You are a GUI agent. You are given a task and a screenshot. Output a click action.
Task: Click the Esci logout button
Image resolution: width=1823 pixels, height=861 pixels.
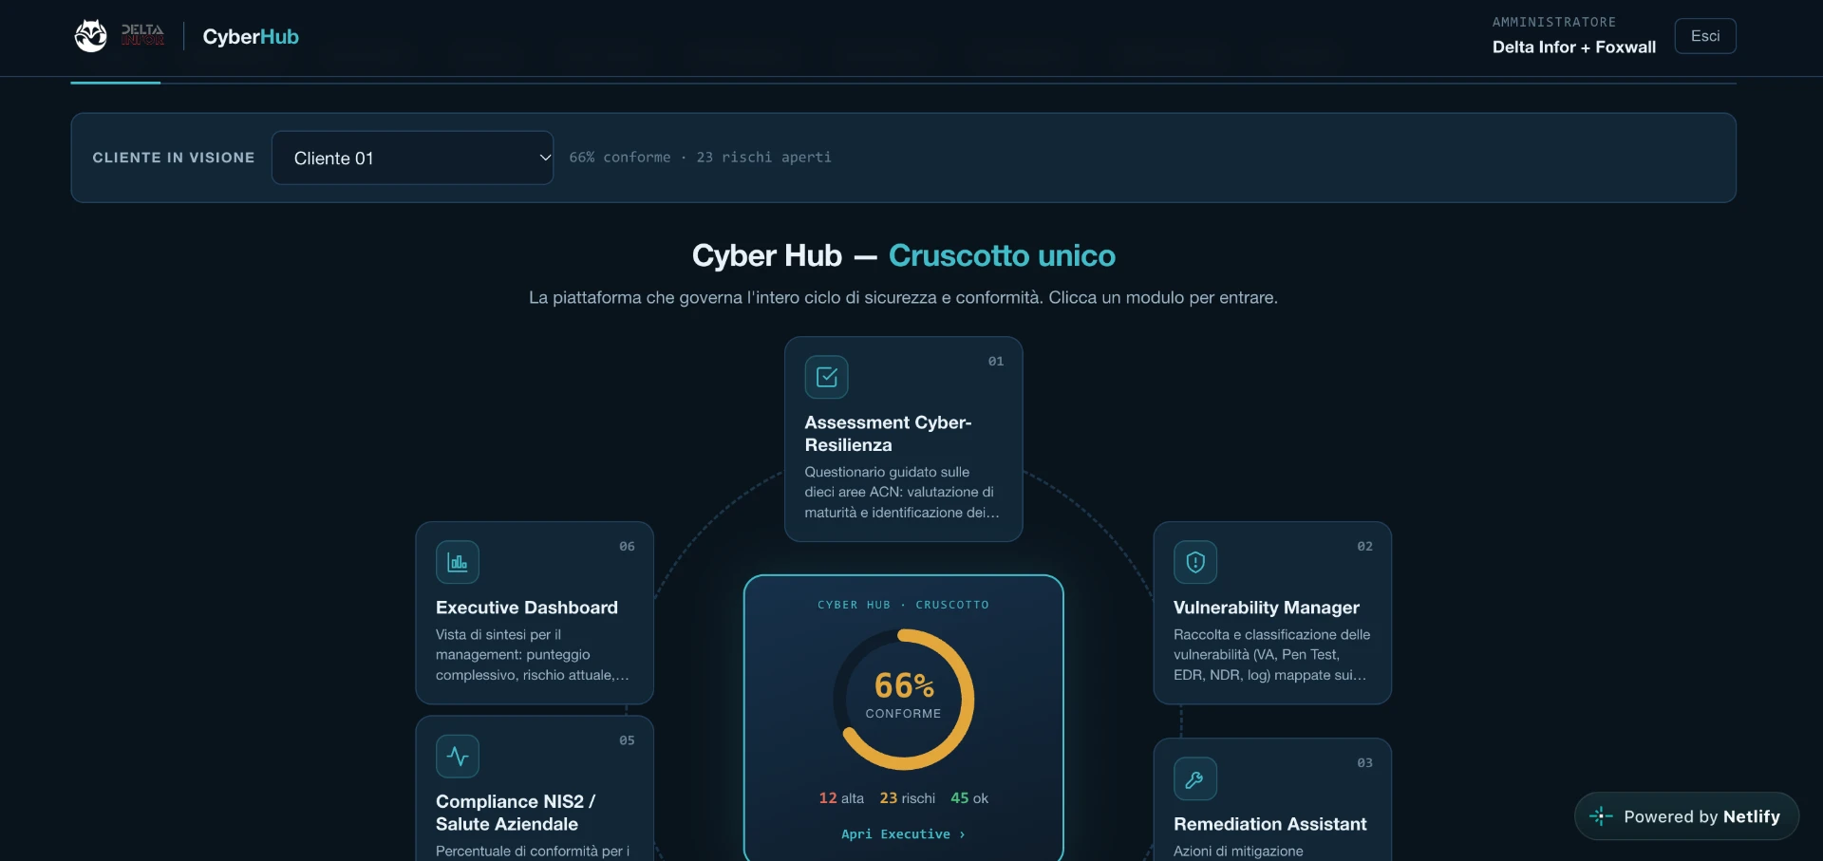coord(1705,36)
